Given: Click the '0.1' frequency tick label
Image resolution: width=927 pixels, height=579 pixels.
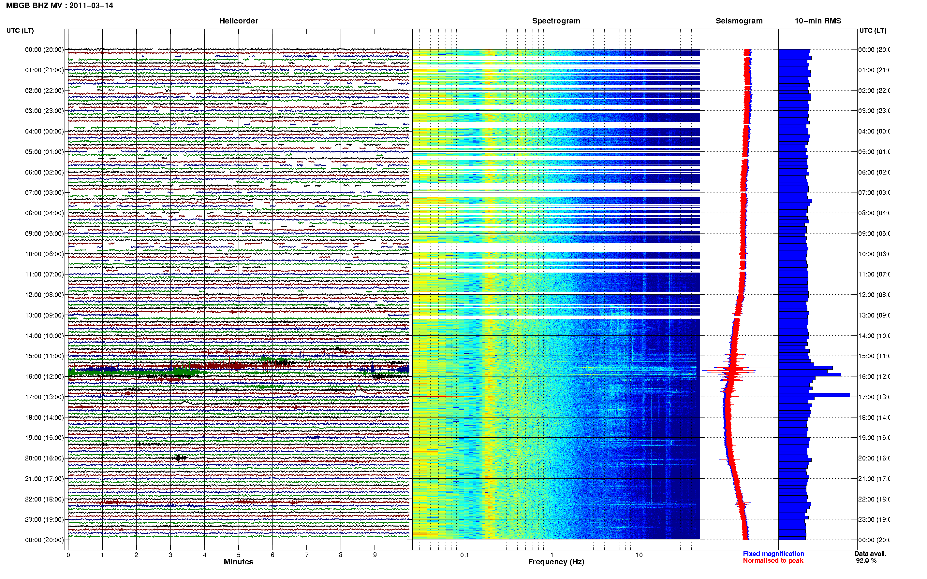Looking at the screenshot, I should tap(464, 555).
